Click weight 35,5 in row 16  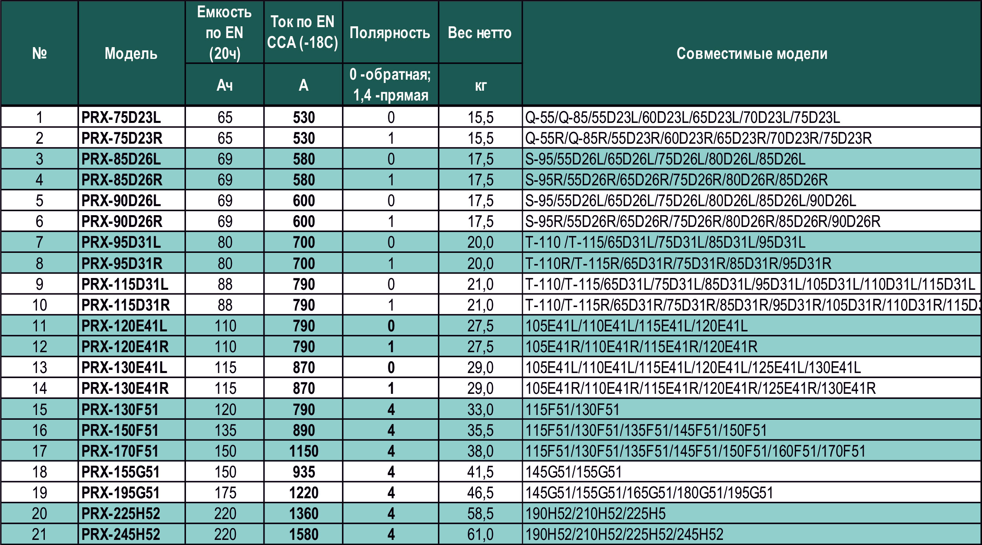coord(480,430)
